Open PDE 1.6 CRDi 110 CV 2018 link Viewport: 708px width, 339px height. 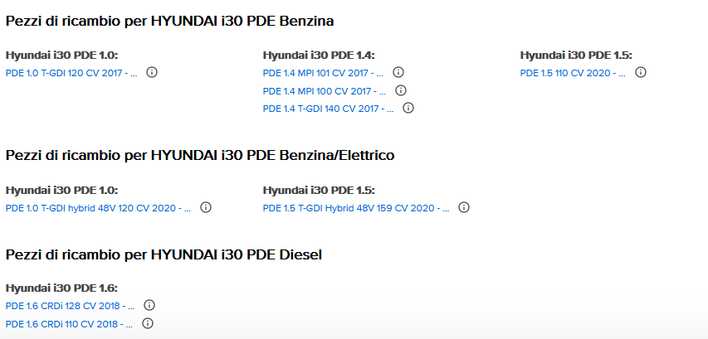69,324
